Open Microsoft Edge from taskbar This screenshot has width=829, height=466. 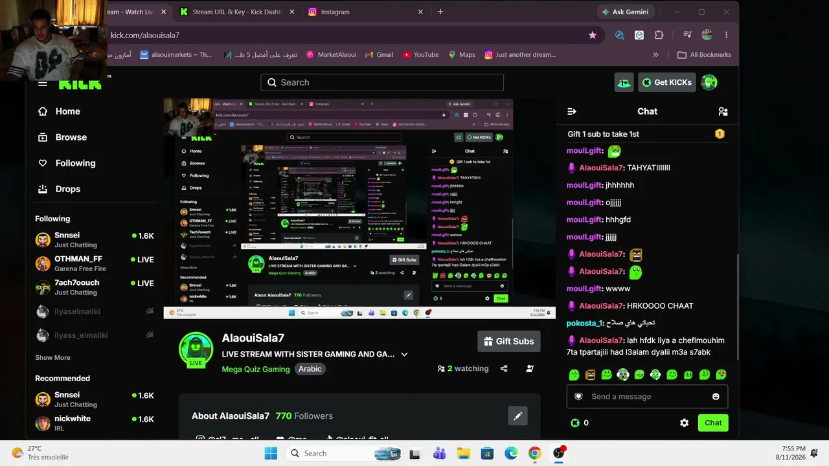click(511, 453)
